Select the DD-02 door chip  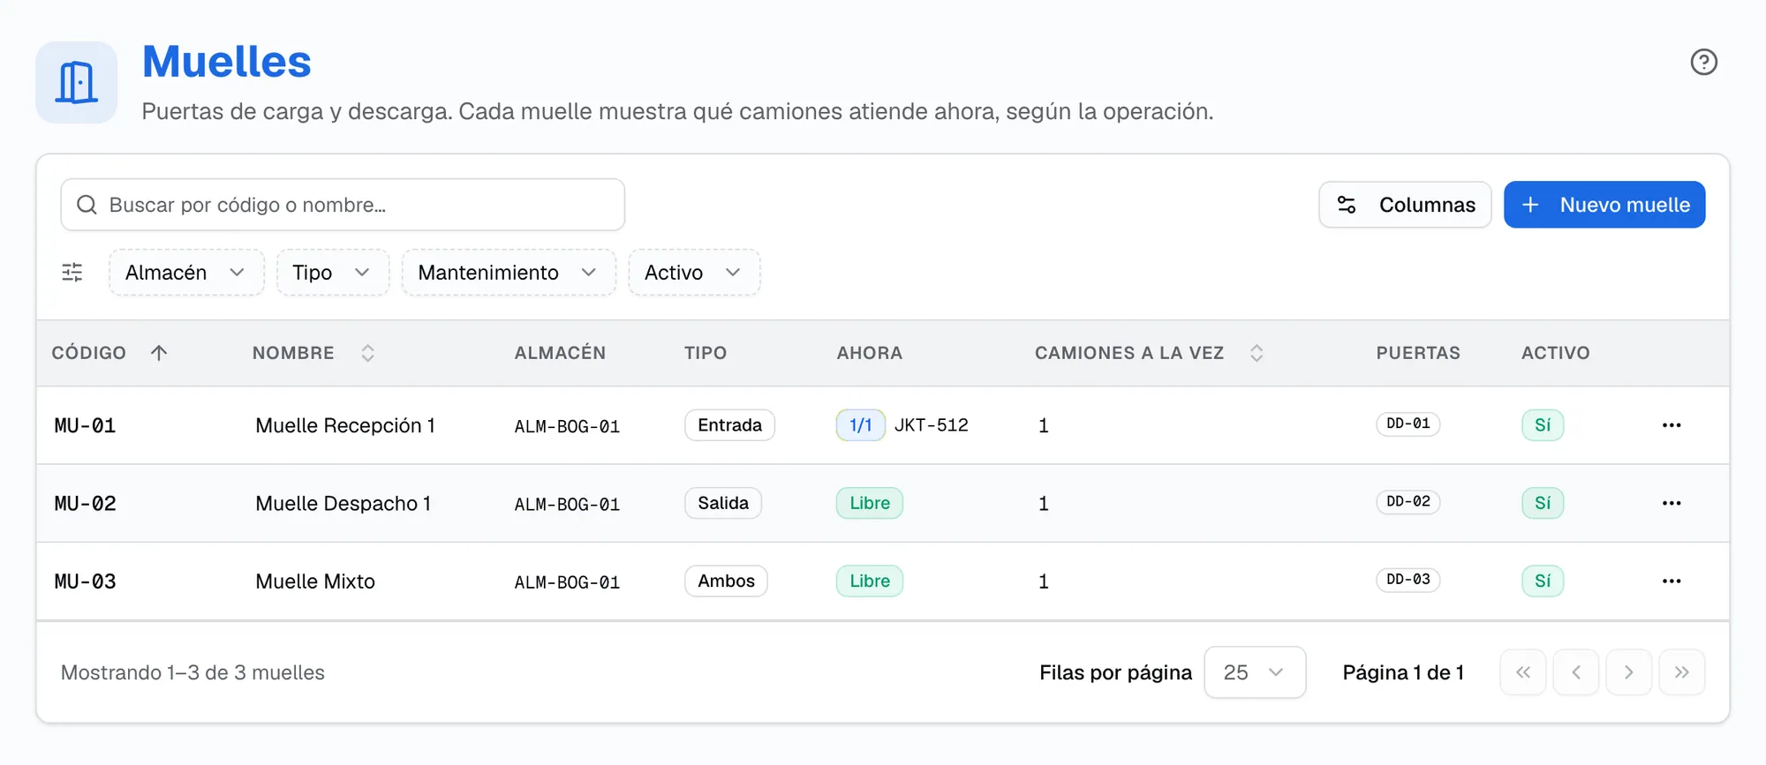tap(1408, 501)
